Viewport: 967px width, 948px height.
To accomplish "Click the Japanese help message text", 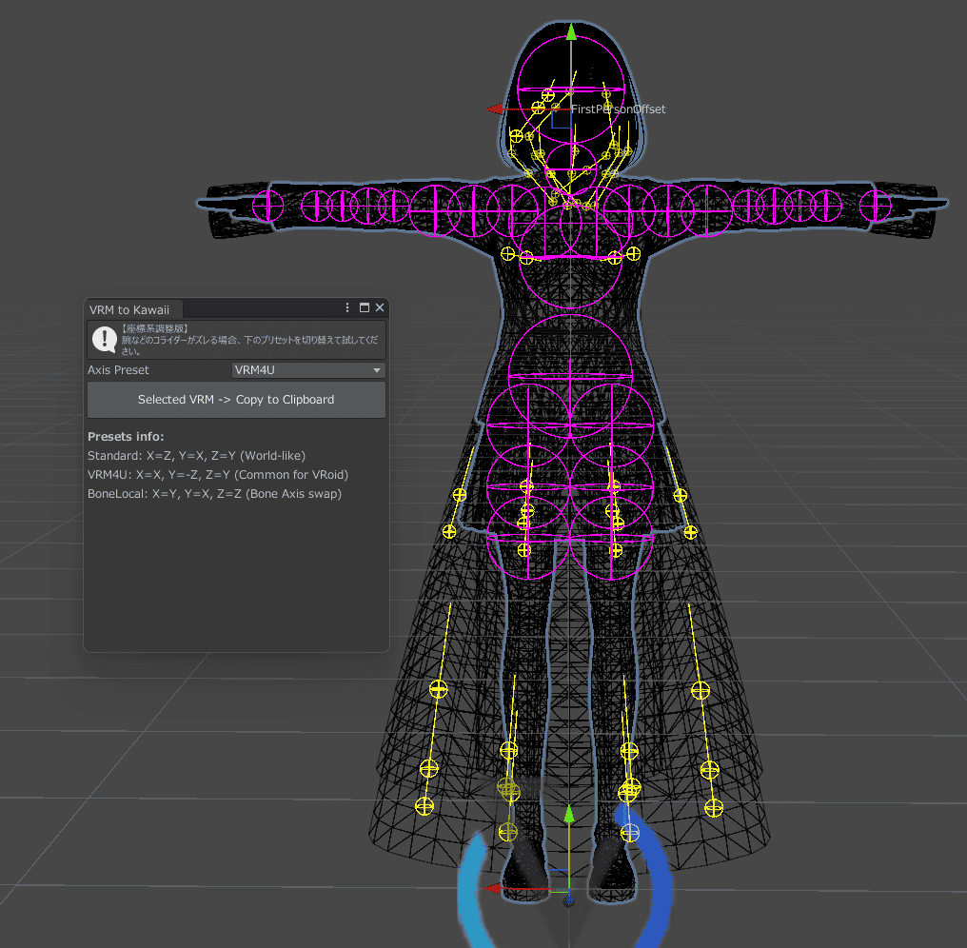I will pos(249,339).
